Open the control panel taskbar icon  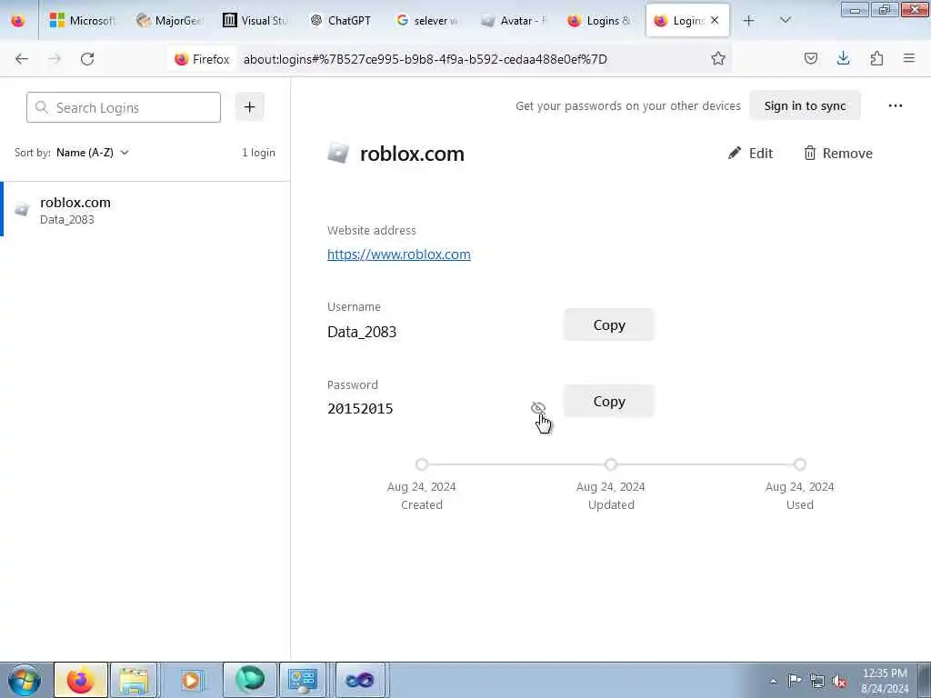pos(303,680)
